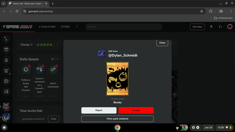Open Chrome three-dot menu
The width and height of the screenshot is (235, 132).
231,11
